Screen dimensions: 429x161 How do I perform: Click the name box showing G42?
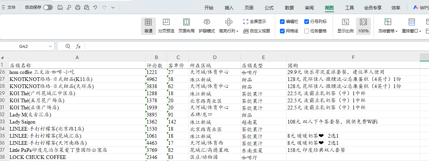pos(24,46)
